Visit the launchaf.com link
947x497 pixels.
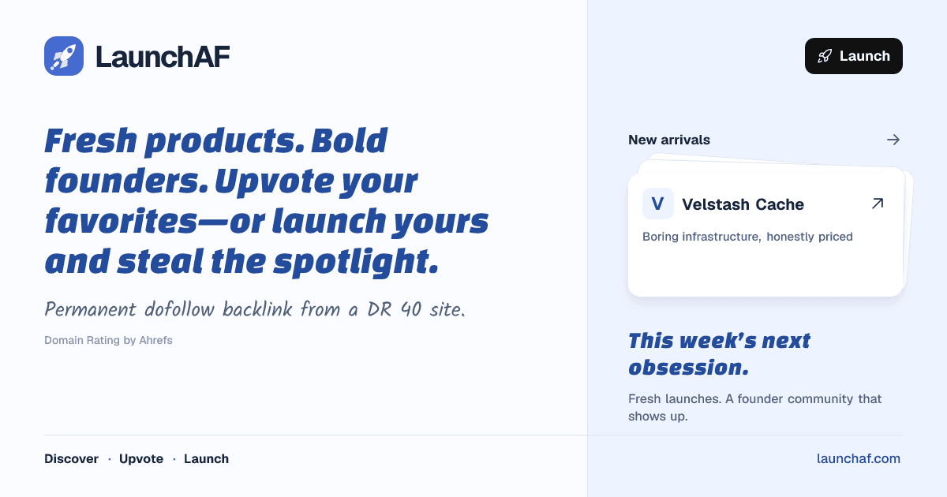tap(859, 459)
